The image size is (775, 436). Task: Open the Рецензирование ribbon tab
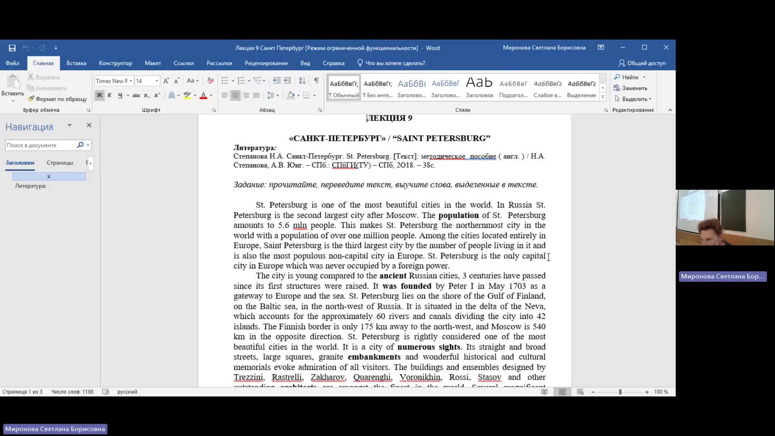(x=266, y=63)
